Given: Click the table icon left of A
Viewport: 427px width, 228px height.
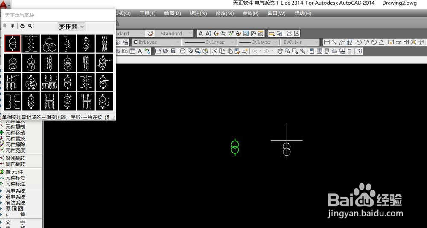Looking at the screenshot, I should pos(132,51).
